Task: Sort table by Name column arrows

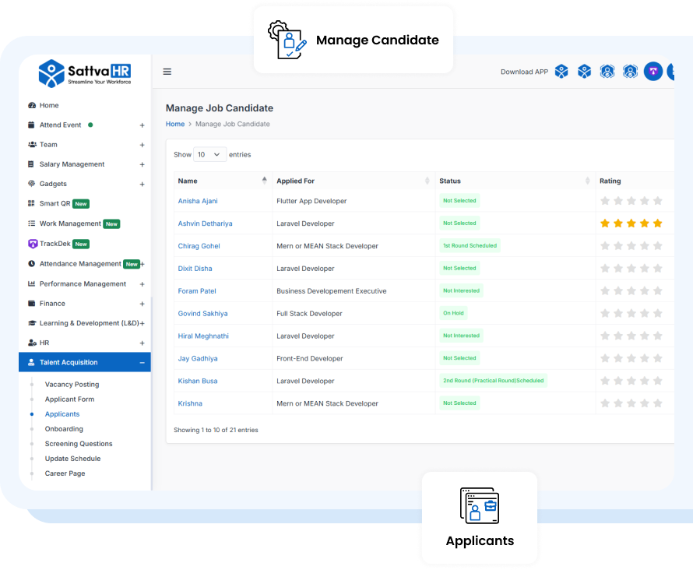Action: pyautogui.click(x=265, y=181)
